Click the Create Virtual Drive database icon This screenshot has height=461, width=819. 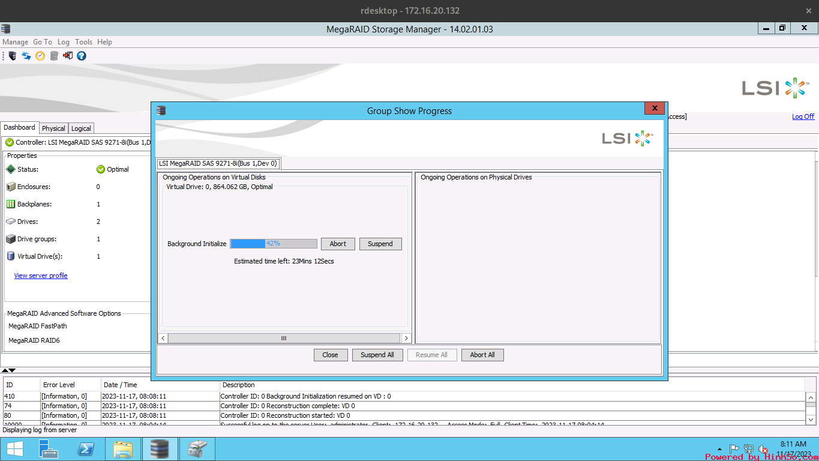click(54, 56)
